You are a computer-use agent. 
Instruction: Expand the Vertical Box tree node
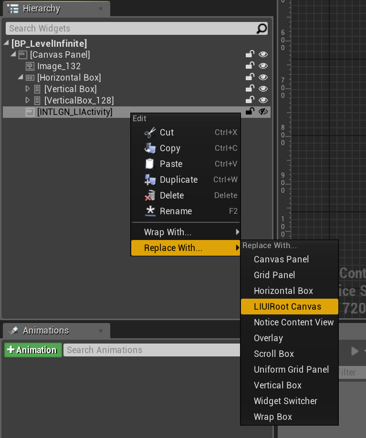click(27, 89)
